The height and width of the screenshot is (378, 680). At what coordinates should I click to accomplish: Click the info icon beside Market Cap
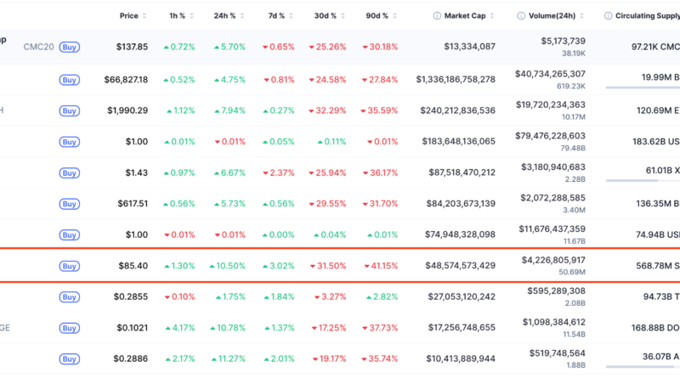pos(437,15)
